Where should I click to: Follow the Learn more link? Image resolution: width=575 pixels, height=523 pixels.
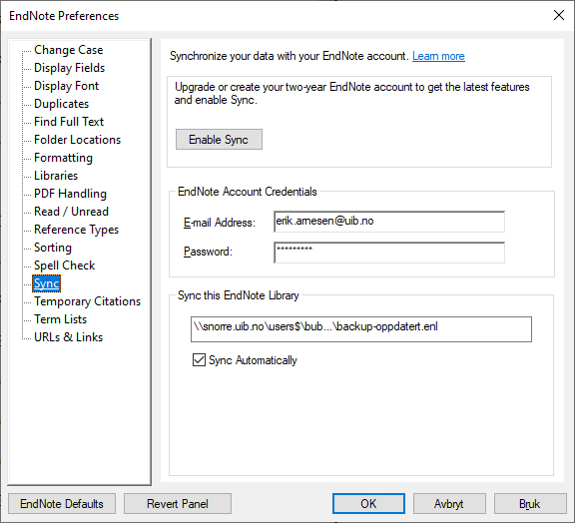pos(438,56)
